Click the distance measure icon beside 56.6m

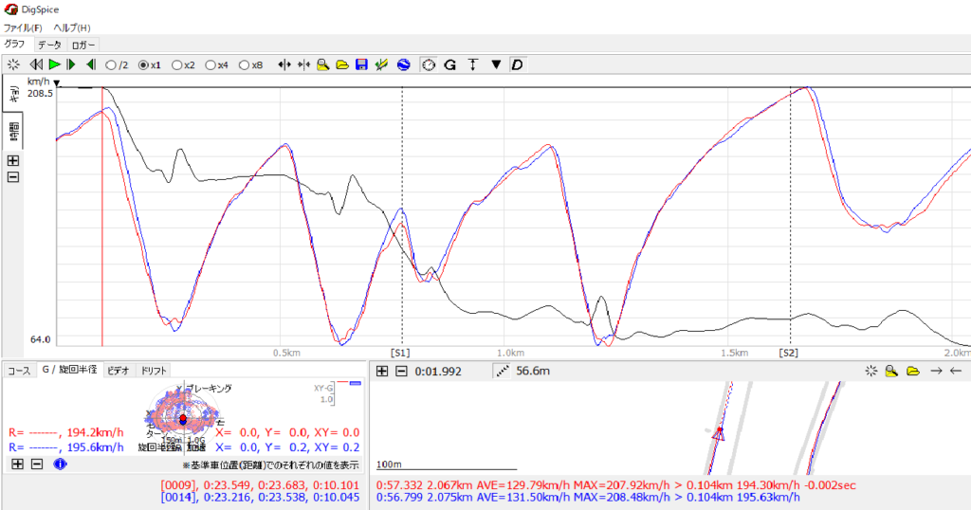tap(502, 372)
